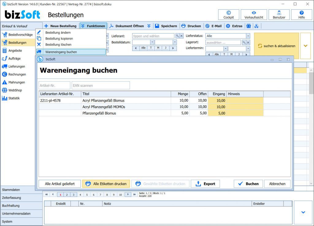
Task: Open the Stammdaten sidebar section
Action: (x=21, y=190)
